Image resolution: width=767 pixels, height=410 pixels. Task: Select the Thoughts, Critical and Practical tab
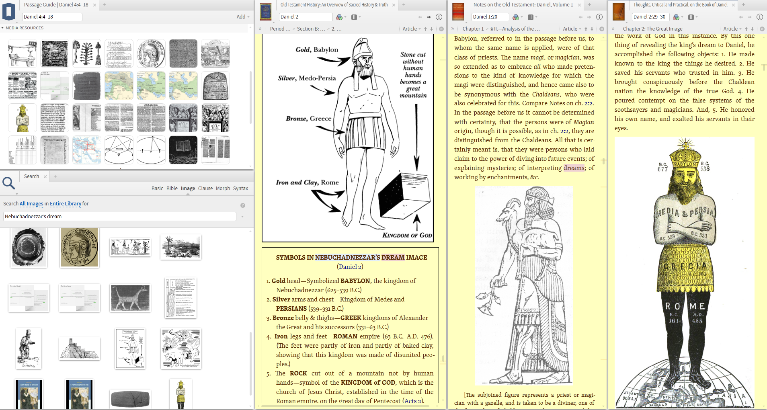pyautogui.click(x=680, y=5)
